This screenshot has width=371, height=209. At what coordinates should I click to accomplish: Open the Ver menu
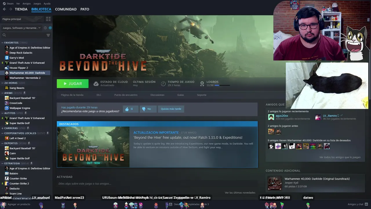[18, 3]
